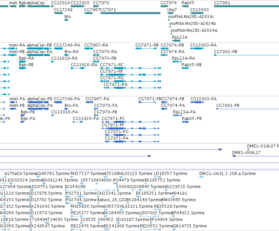Select the CG7970-RB transcript label
The width and height of the screenshot is (279, 231).
[x=105, y=58]
